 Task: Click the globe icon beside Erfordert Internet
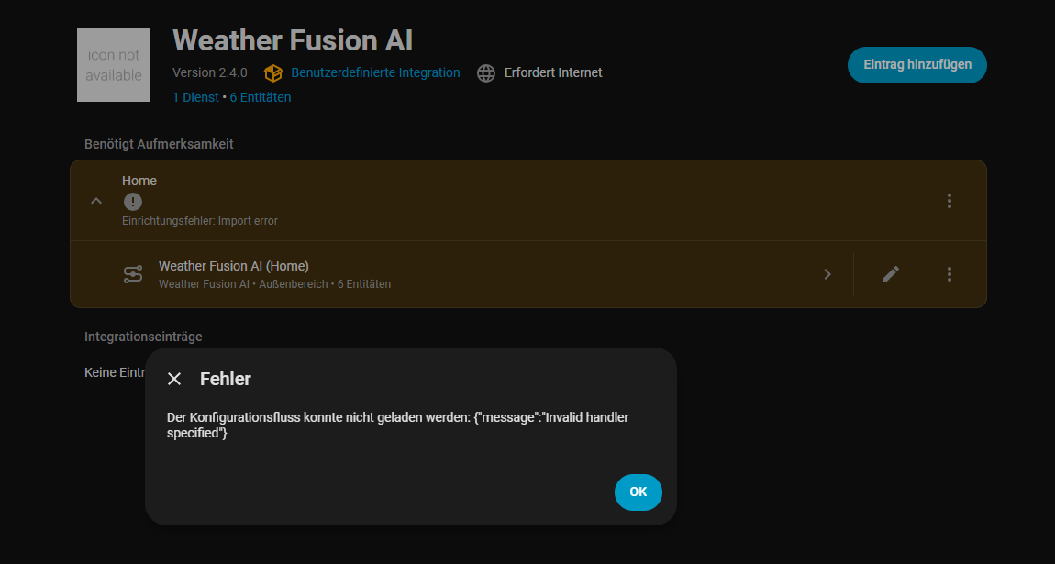(486, 73)
